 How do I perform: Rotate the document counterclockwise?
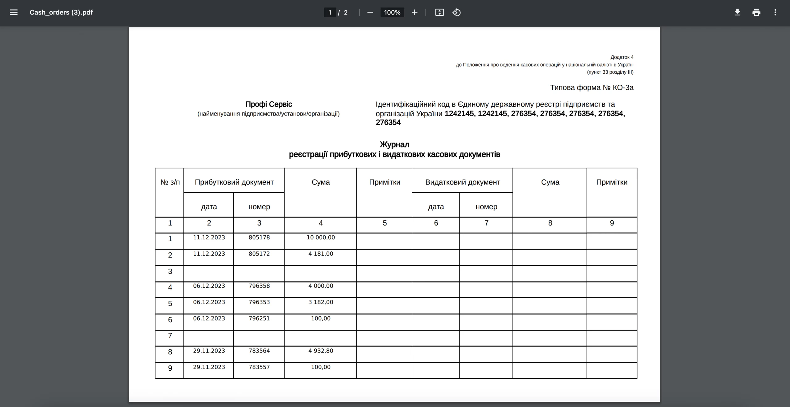tap(456, 12)
